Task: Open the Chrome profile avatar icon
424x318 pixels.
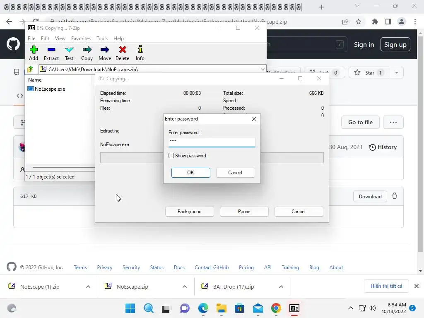Action: (x=402, y=22)
